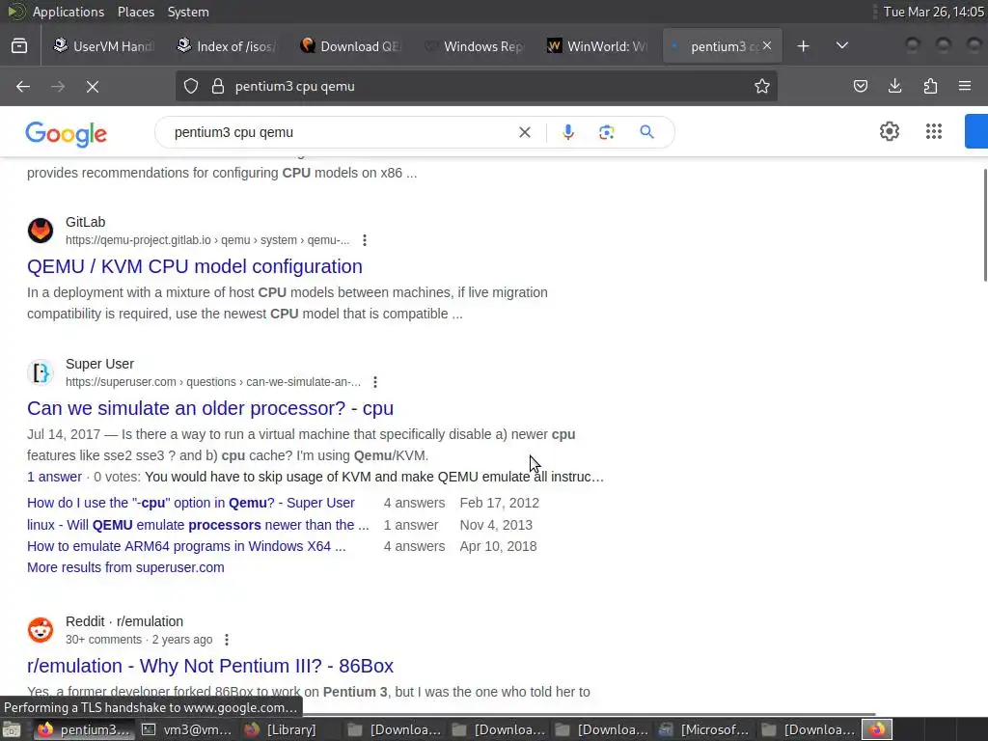The height and width of the screenshot is (741, 988).
Task: Switch to the Windows Rep tab
Action: click(x=474, y=46)
